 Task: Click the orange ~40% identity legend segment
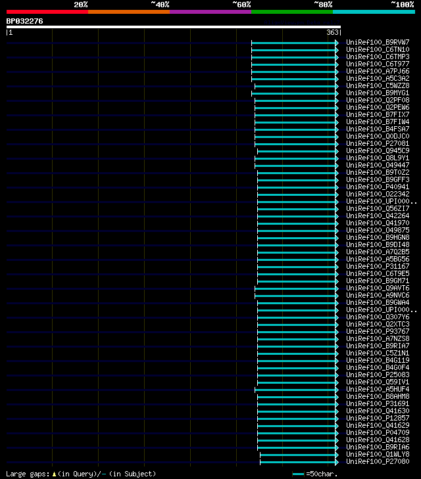click(129, 12)
